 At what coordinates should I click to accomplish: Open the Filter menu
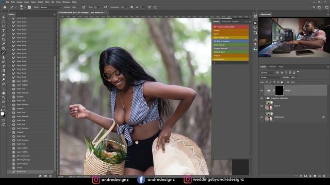47,2
